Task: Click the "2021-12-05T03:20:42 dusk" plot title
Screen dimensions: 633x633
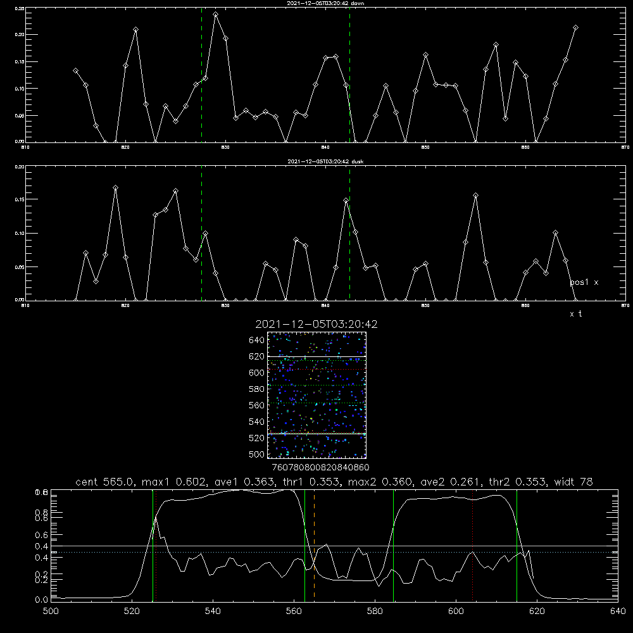Action: (325, 161)
